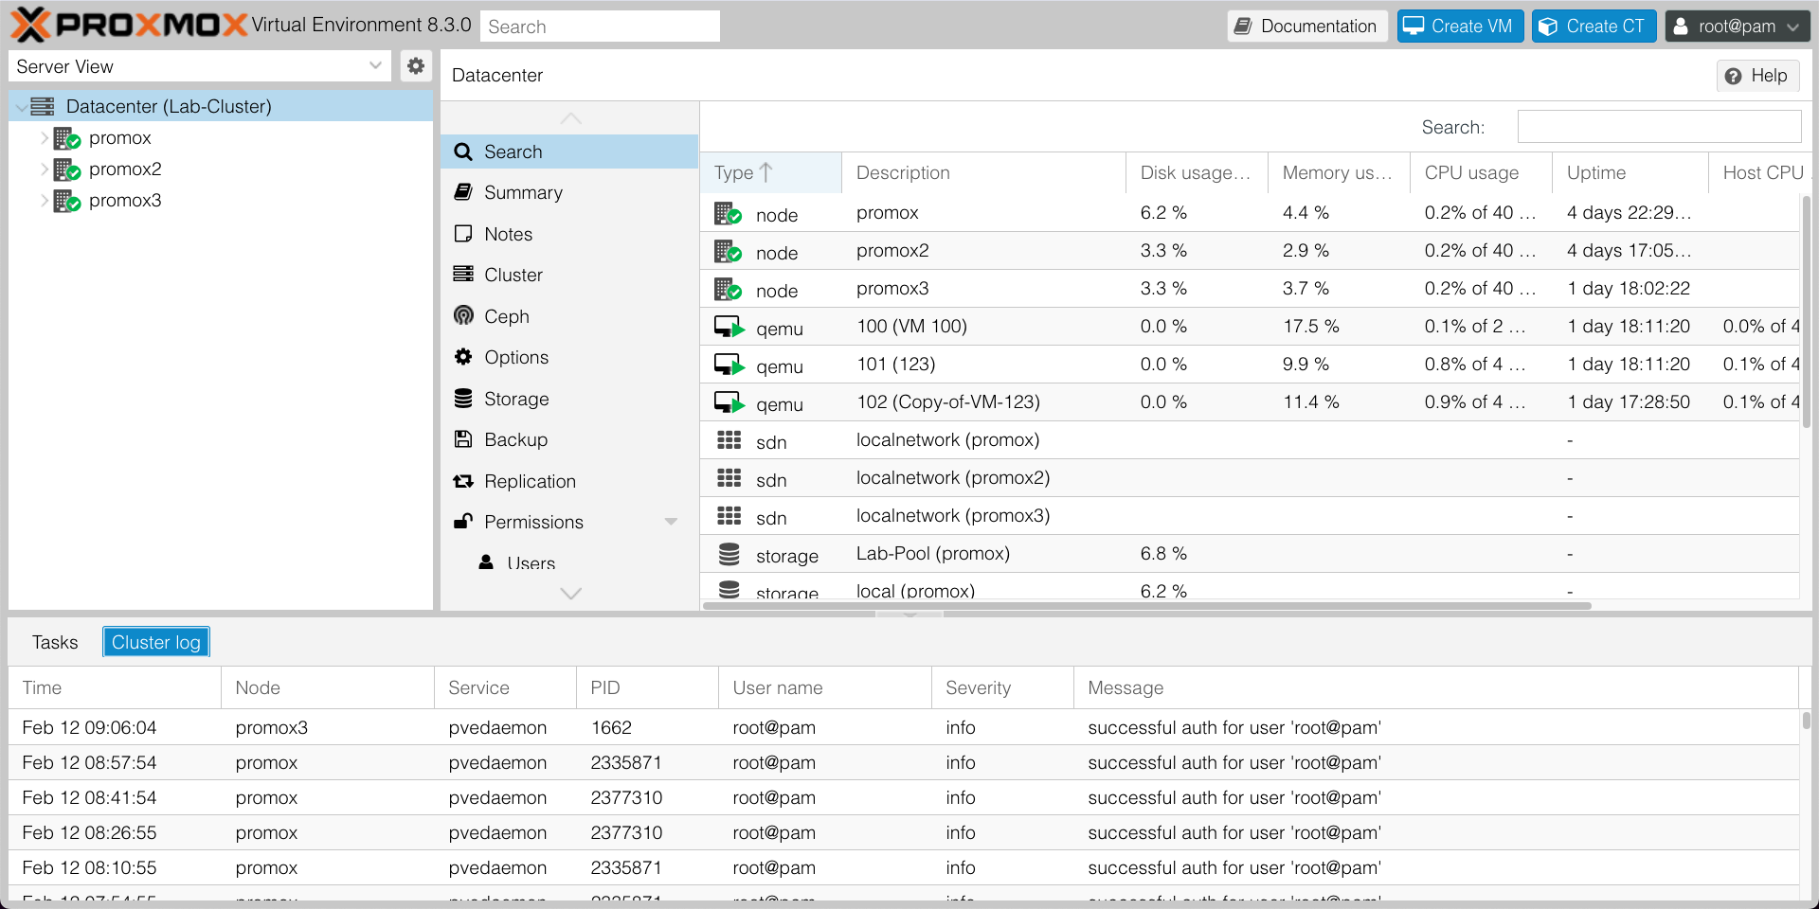Screen dimensions: 1819x909
Task: Select the Storage database icon in menu
Action: point(463,399)
